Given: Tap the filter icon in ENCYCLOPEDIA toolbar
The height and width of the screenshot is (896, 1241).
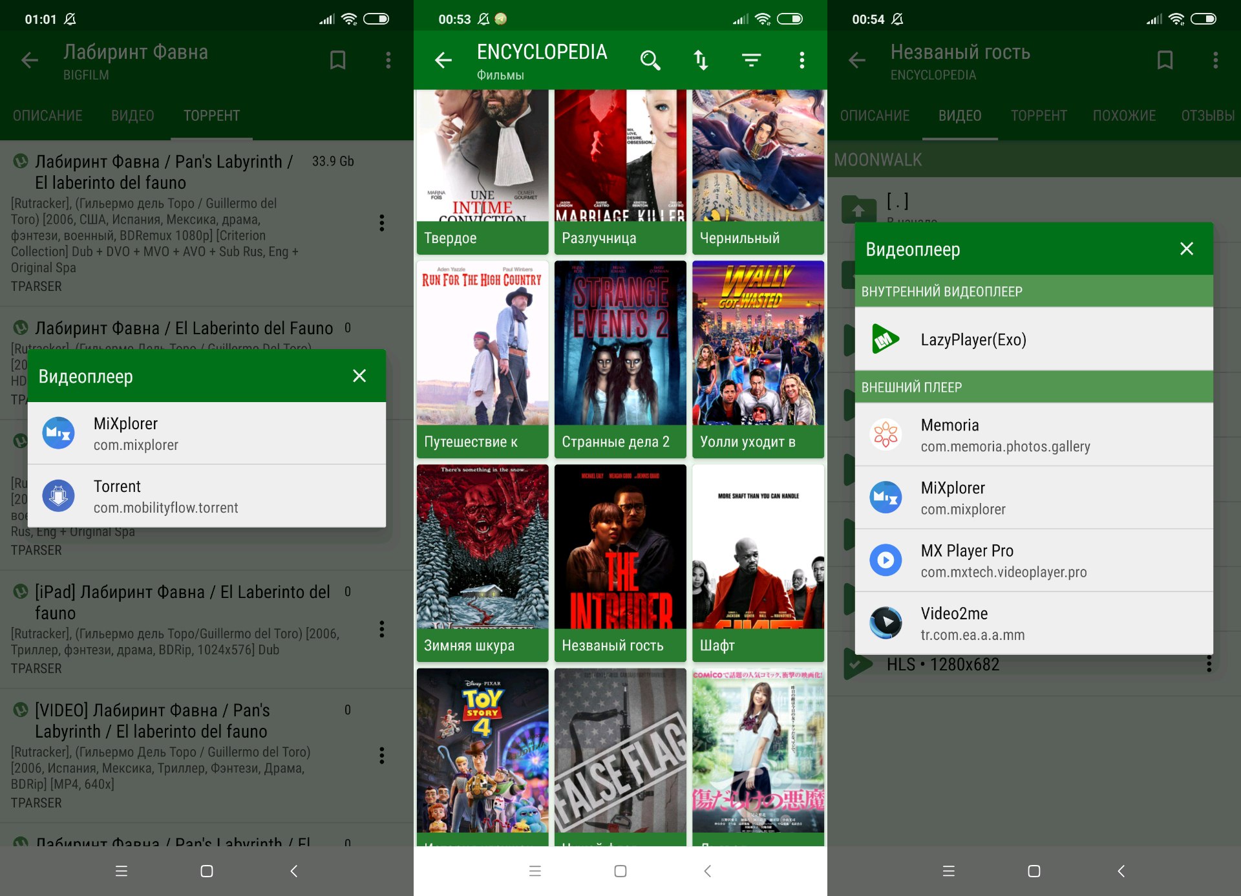Looking at the screenshot, I should pyautogui.click(x=751, y=60).
